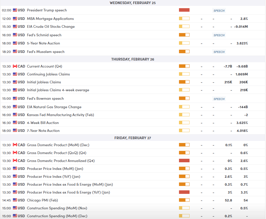Open President Trump speech event

point(47,10)
